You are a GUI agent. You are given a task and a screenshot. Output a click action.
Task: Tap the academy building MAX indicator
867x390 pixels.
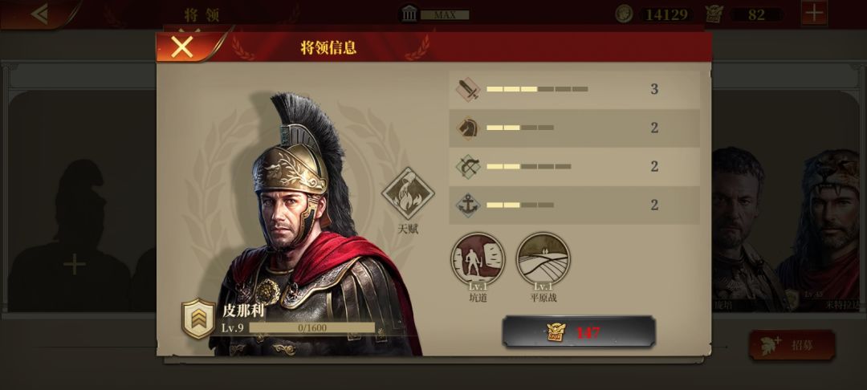434,14
